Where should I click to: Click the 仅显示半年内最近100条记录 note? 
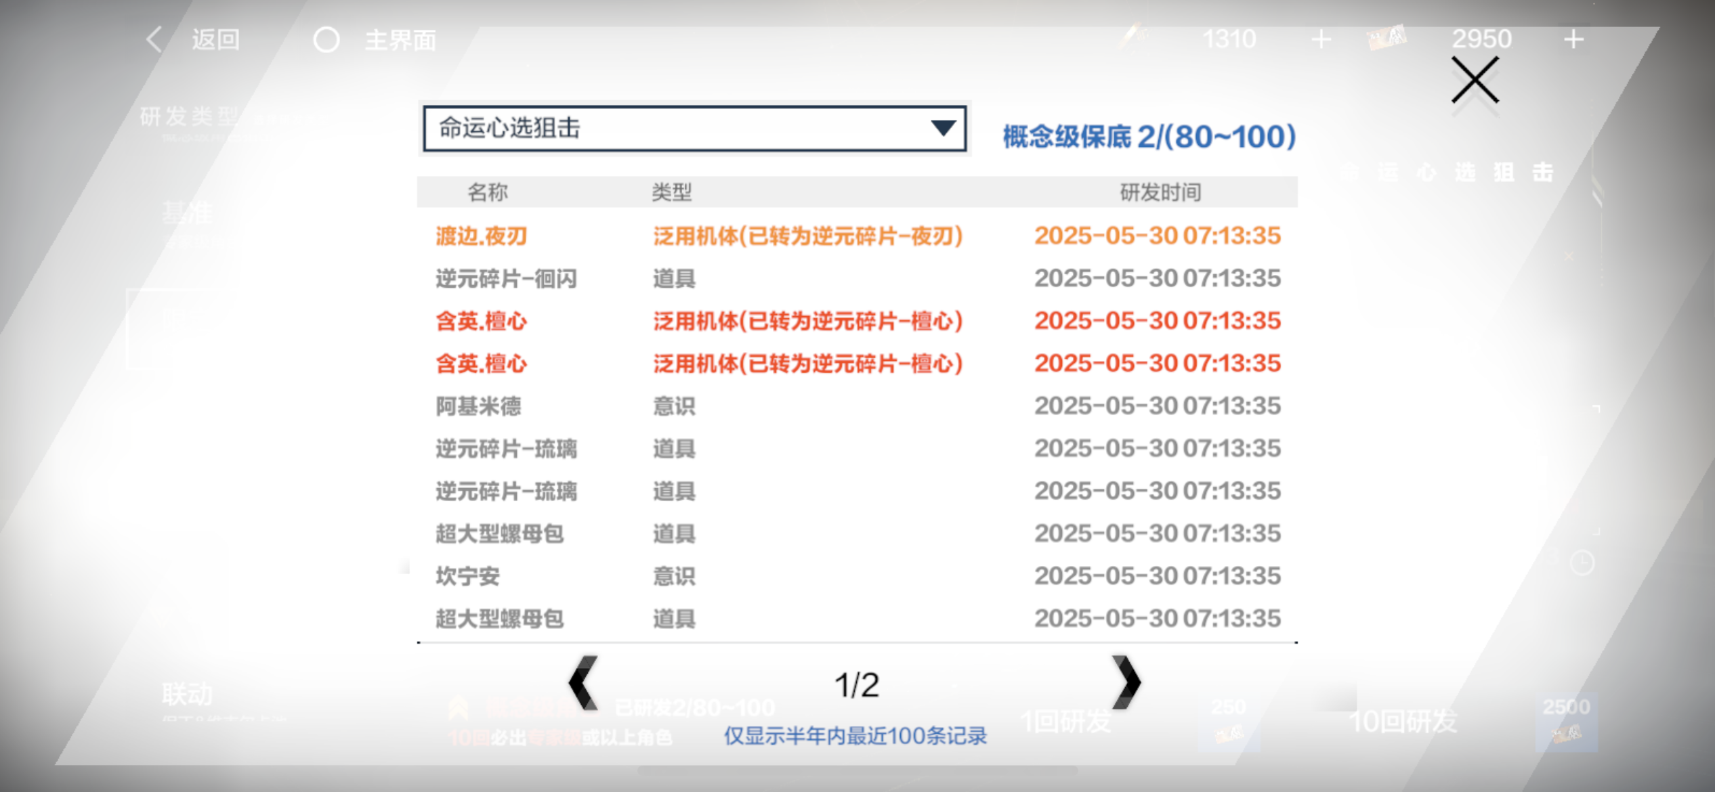tap(855, 736)
